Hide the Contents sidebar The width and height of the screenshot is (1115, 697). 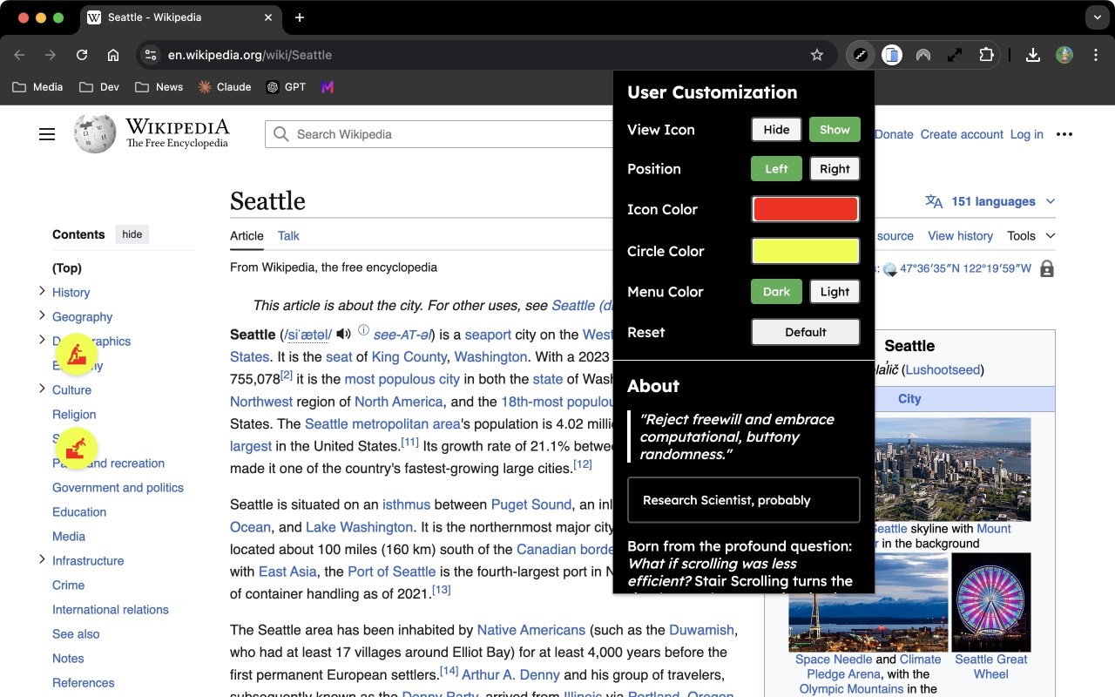tap(132, 234)
